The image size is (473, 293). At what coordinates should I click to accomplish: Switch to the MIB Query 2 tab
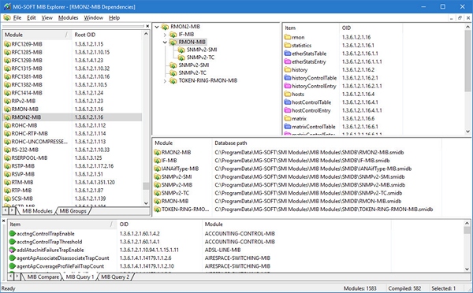pyautogui.click(x=115, y=276)
